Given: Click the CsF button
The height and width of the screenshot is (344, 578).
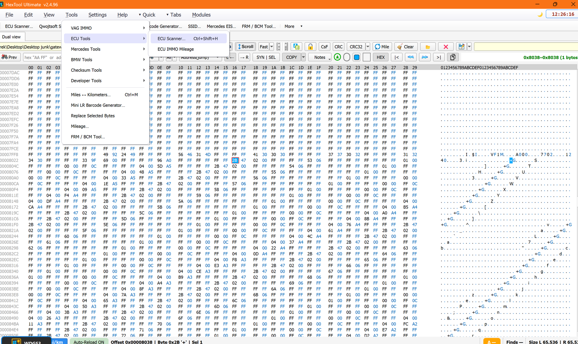Looking at the screenshot, I should [324, 47].
